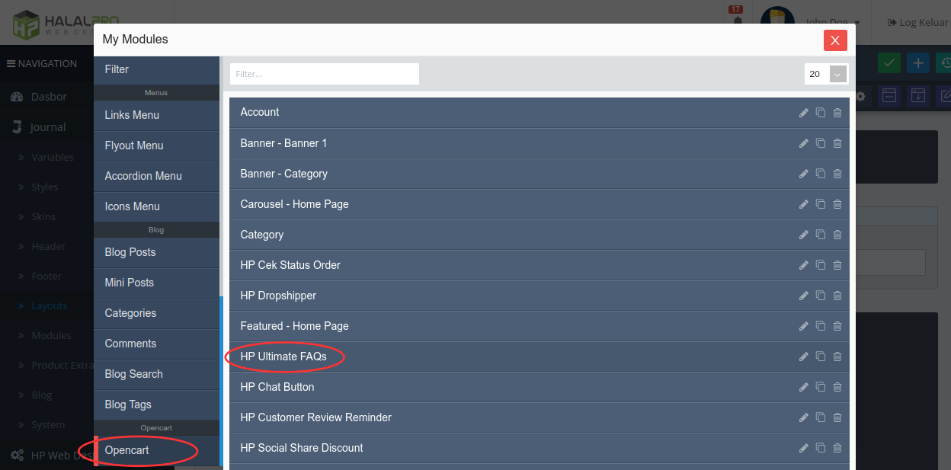
Task: Click edit pencil for HP Ultimate FAQs
Action: click(803, 356)
